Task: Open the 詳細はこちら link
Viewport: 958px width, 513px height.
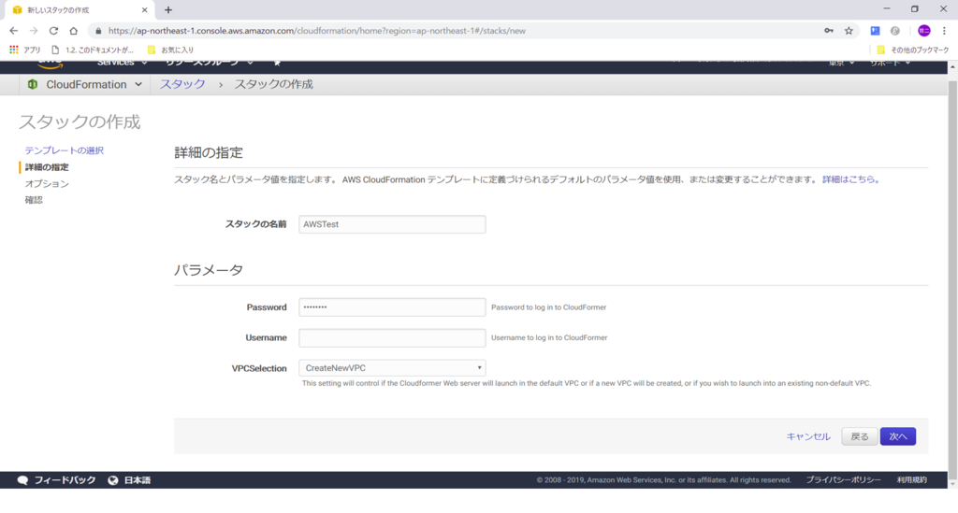Action: click(x=850, y=179)
